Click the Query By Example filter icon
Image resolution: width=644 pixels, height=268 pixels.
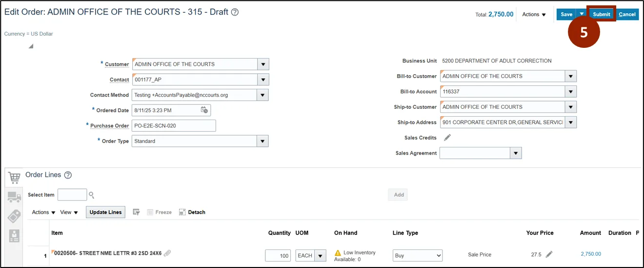(137, 212)
